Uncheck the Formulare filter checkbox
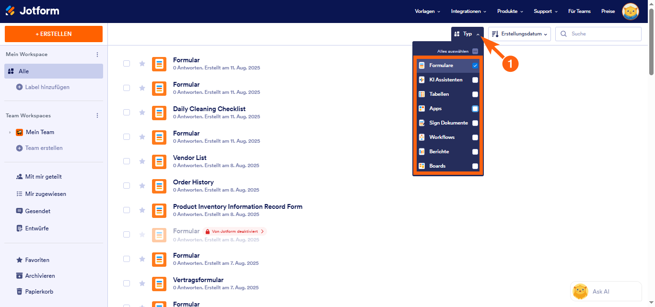655x307 pixels. pyautogui.click(x=475, y=66)
